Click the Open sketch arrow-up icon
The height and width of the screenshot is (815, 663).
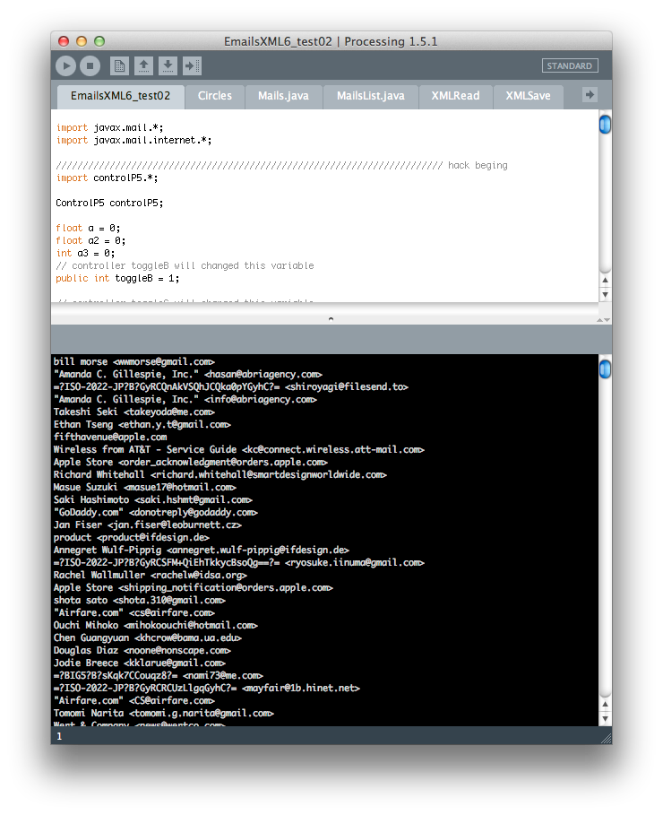143,65
